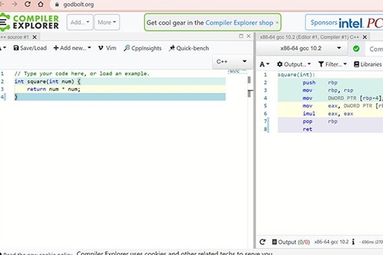Open the x86-64 gcc 10.2 compiler picker
Image resolution: width=383 pixels, height=255 pixels.
302,48
